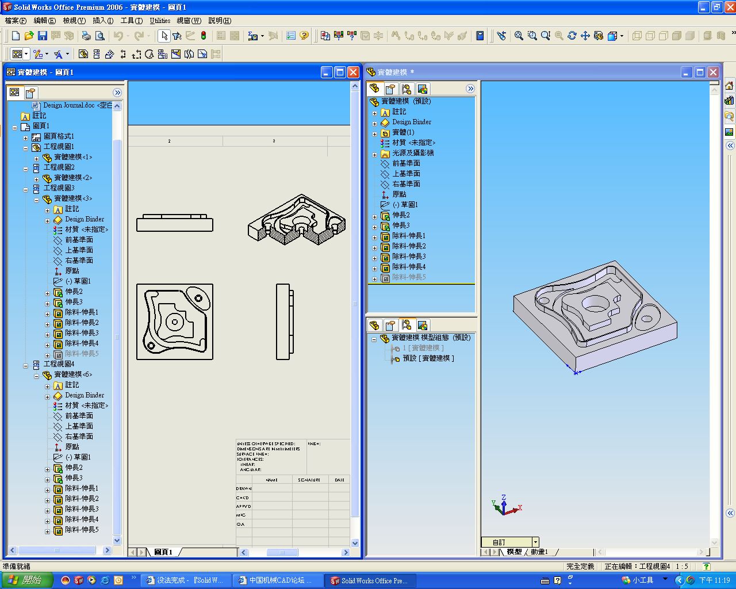Click the Standard Views cube icon
Viewport: 736px width, 589px height.
(612, 36)
